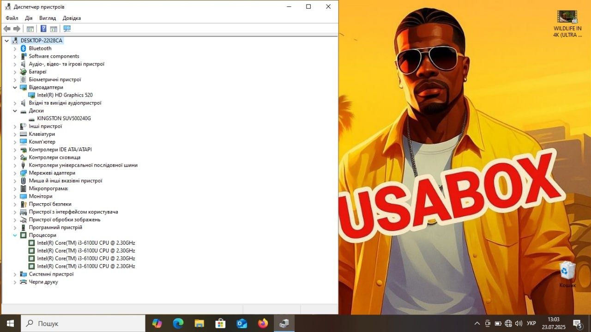Expand the Монітори category
This screenshot has height=332, width=591.
pyautogui.click(x=15, y=196)
